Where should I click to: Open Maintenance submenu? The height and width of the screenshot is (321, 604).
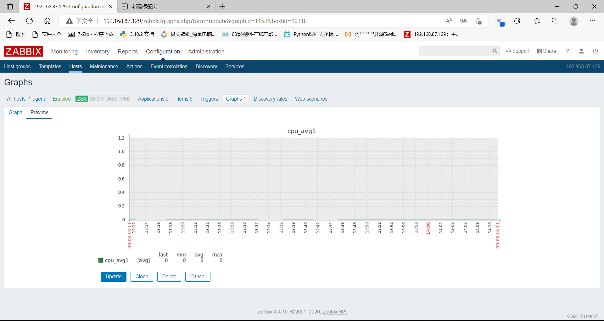point(104,67)
